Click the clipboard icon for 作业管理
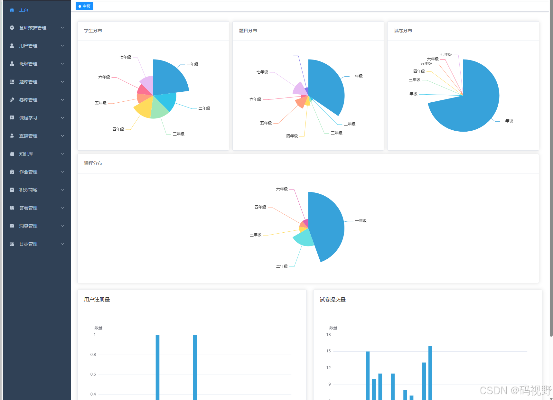This screenshot has height=400, width=553. pyautogui.click(x=12, y=172)
